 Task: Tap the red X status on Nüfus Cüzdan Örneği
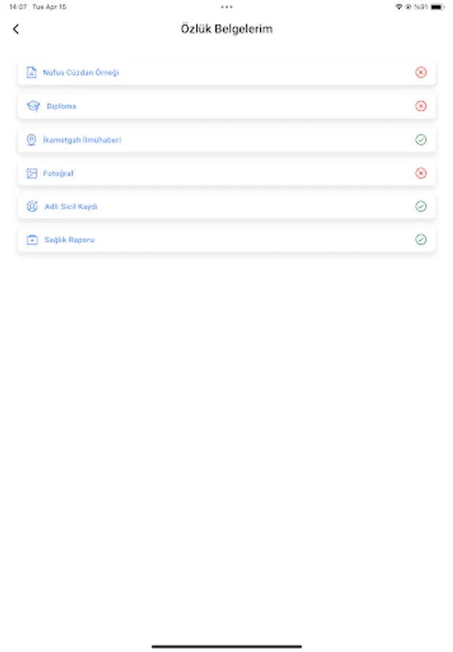[x=420, y=72]
